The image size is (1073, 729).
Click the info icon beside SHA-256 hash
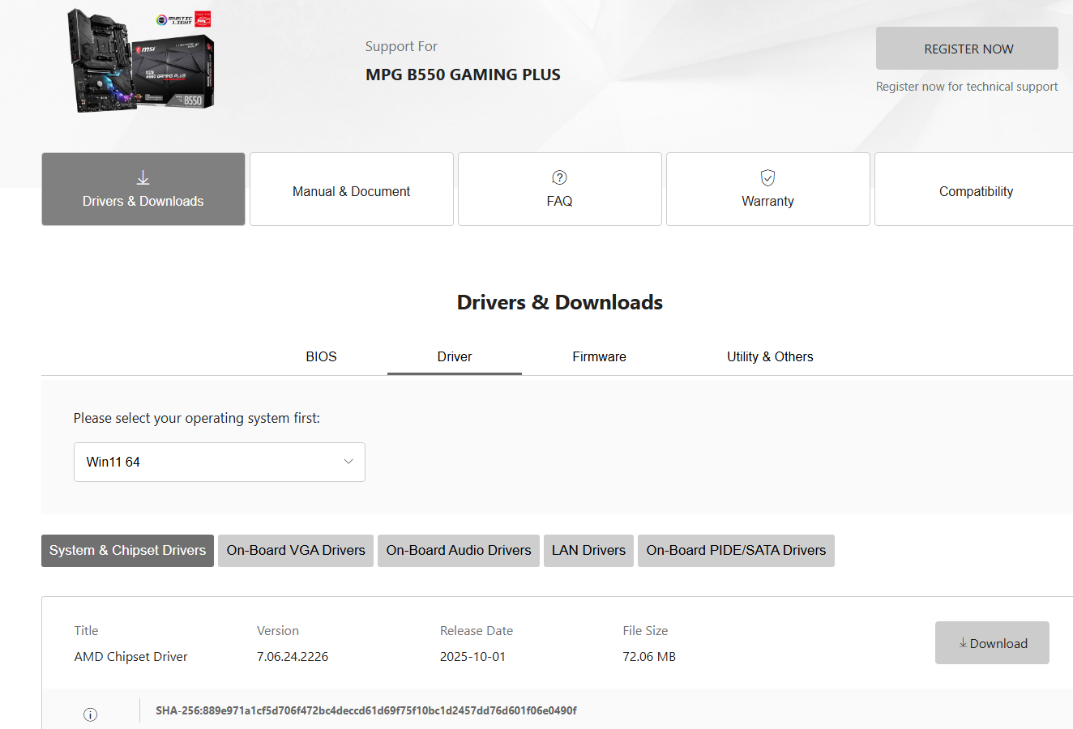90,714
